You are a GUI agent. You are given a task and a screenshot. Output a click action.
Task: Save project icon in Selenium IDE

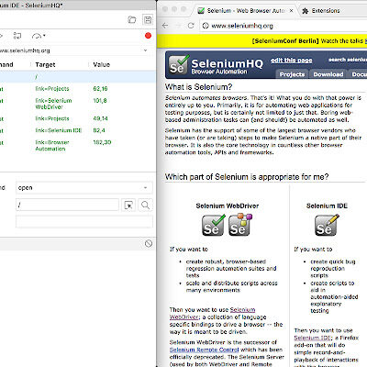[148, 20]
